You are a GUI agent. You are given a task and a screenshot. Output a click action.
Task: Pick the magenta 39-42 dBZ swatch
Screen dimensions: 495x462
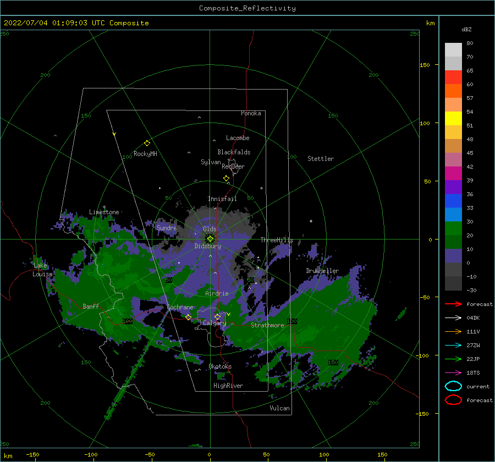[453, 174]
